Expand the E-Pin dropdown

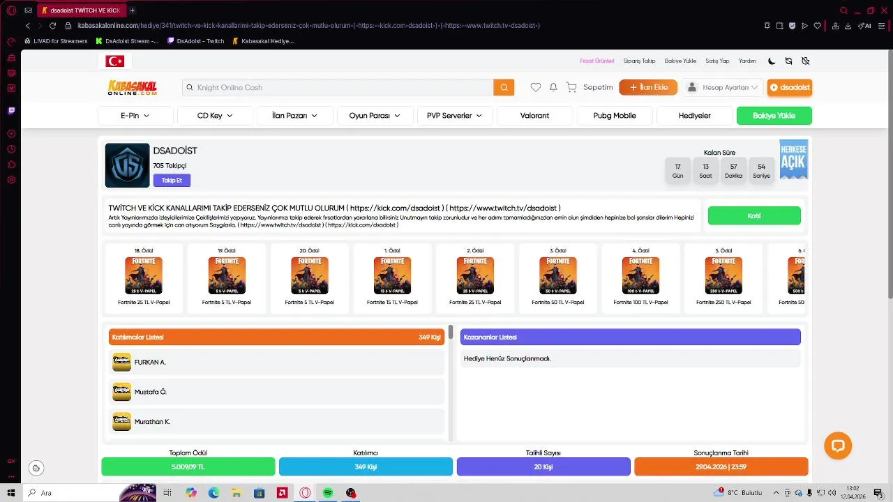[135, 116]
